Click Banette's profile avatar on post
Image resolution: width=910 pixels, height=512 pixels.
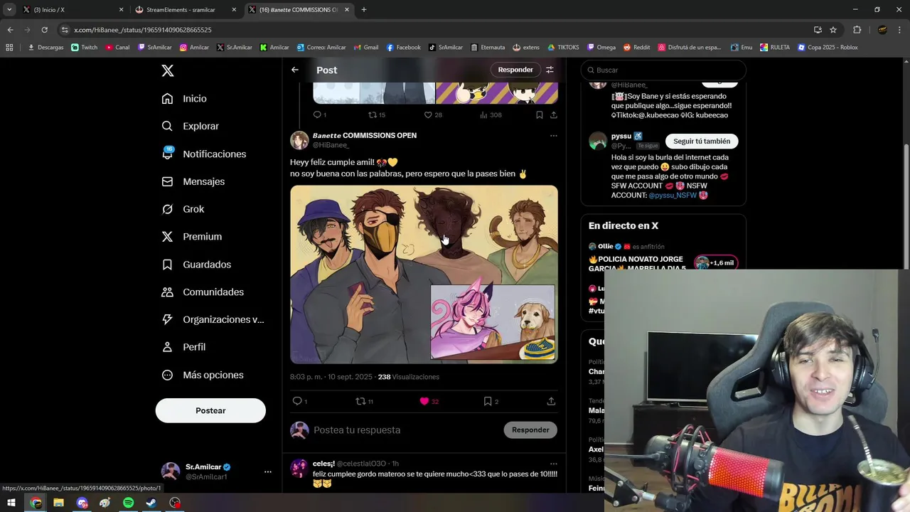(299, 140)
